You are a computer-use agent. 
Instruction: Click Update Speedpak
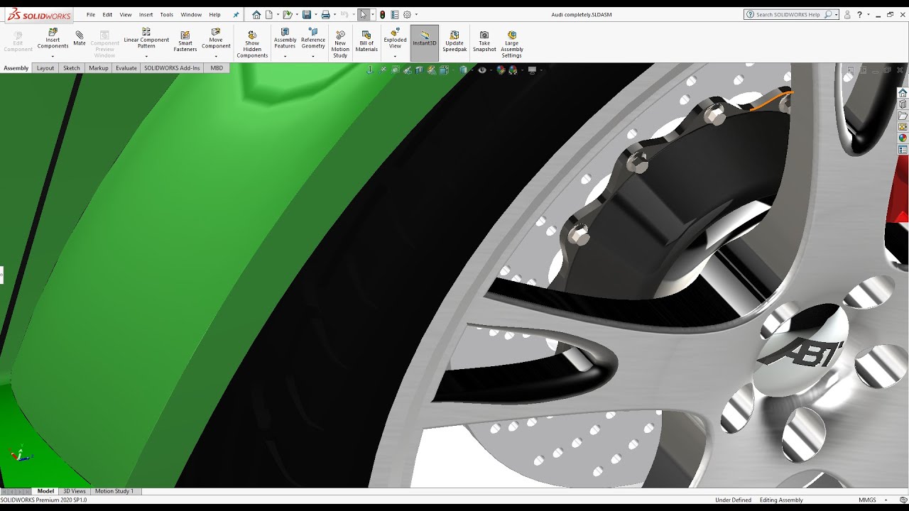454,41
